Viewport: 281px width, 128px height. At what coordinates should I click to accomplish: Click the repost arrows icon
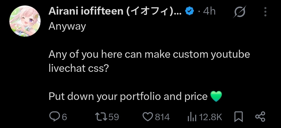click(x=102, y=117)
